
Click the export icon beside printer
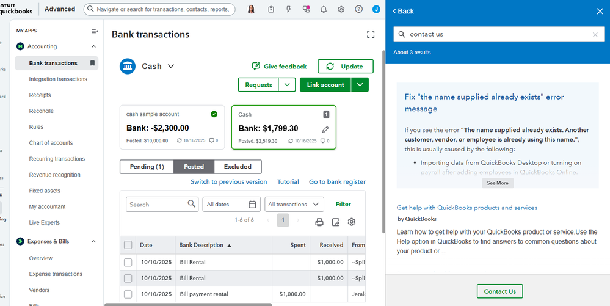click(336, 222)
